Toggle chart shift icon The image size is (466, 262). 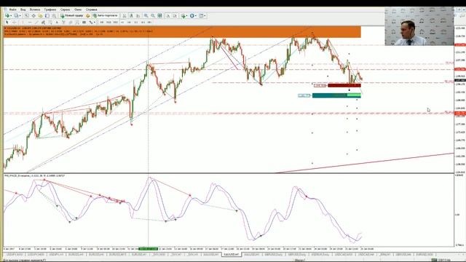click(x=175, y=15)
